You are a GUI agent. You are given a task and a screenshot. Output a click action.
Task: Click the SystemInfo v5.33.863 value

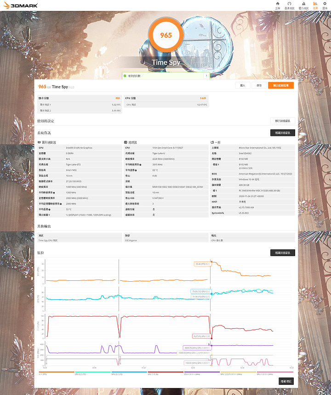244,213
